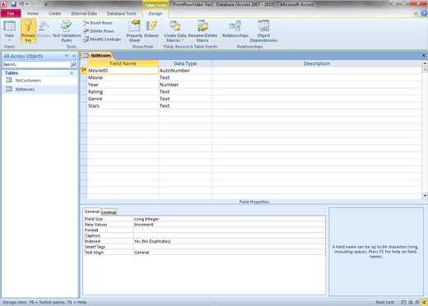Screen dimensions: 428x306
Task: Click the Field Name column header
Action: coord(123,63)
